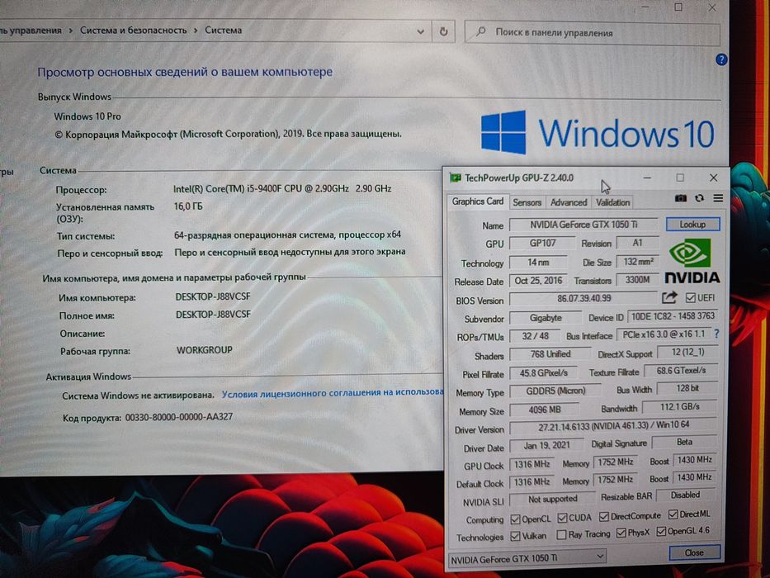The image size is (770, 578).
Task: Toggle the DirectML checkbox
Action: coord(673,515)
